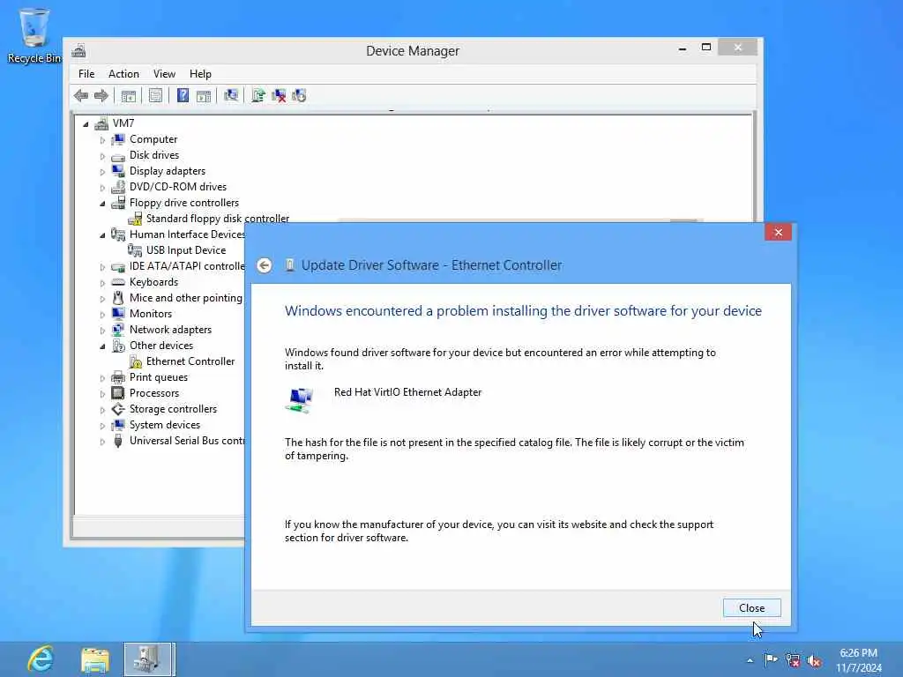Click the Update Driver Software toolbar icon
903x677 pixels.
click(258, 95)
